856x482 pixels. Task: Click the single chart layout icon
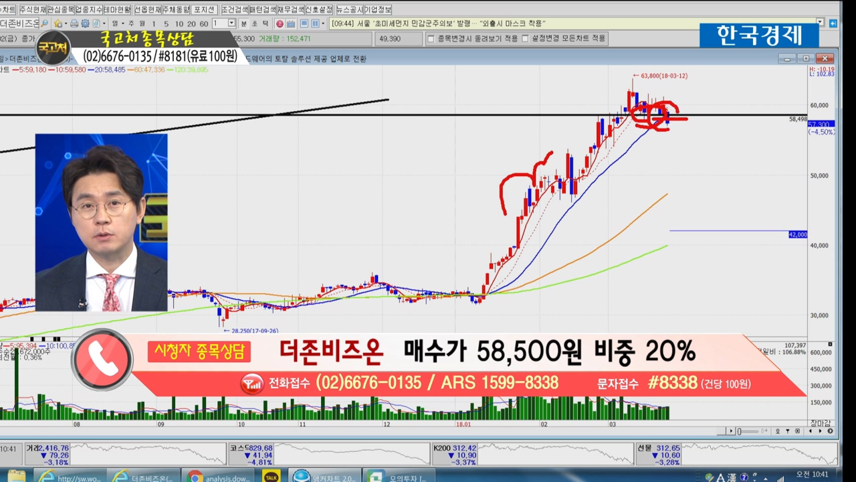pos(304,23)
